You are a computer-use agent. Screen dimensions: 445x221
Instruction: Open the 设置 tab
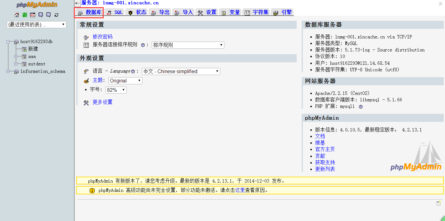click(207, 12)
